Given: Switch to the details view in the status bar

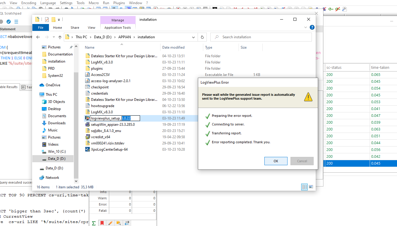Looking at the screenshot, I should 304,187.
